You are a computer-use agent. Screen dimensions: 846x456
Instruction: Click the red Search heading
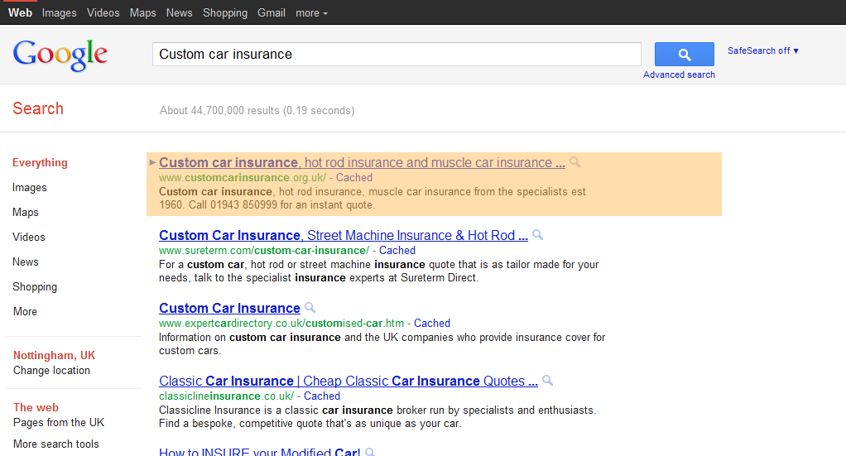click(x=38, y=108)
